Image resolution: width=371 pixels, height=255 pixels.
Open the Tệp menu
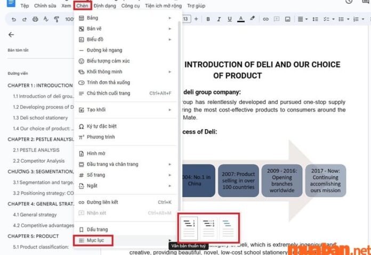click(x=25, y=6)
